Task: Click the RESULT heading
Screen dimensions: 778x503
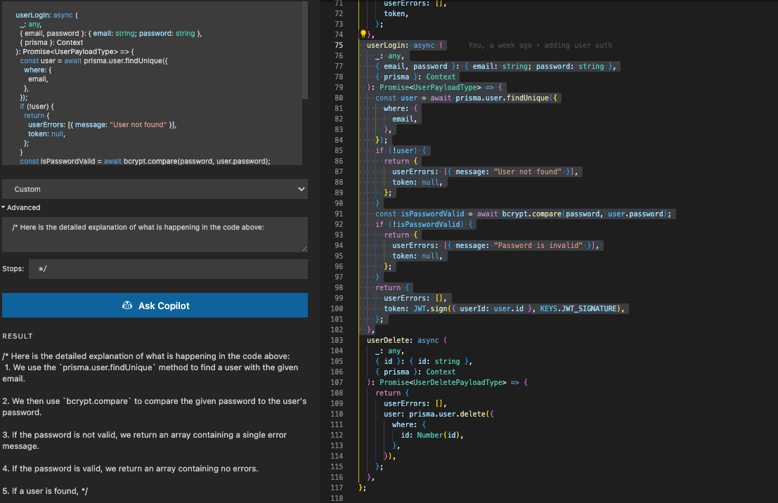Action: click(x=18, y=336)
